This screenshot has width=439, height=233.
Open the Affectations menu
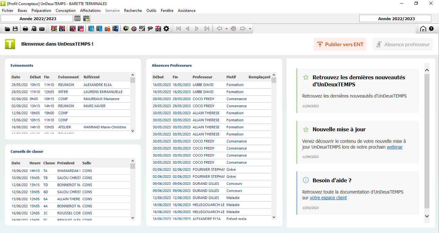pyautogui.click(x=90, y=11)
